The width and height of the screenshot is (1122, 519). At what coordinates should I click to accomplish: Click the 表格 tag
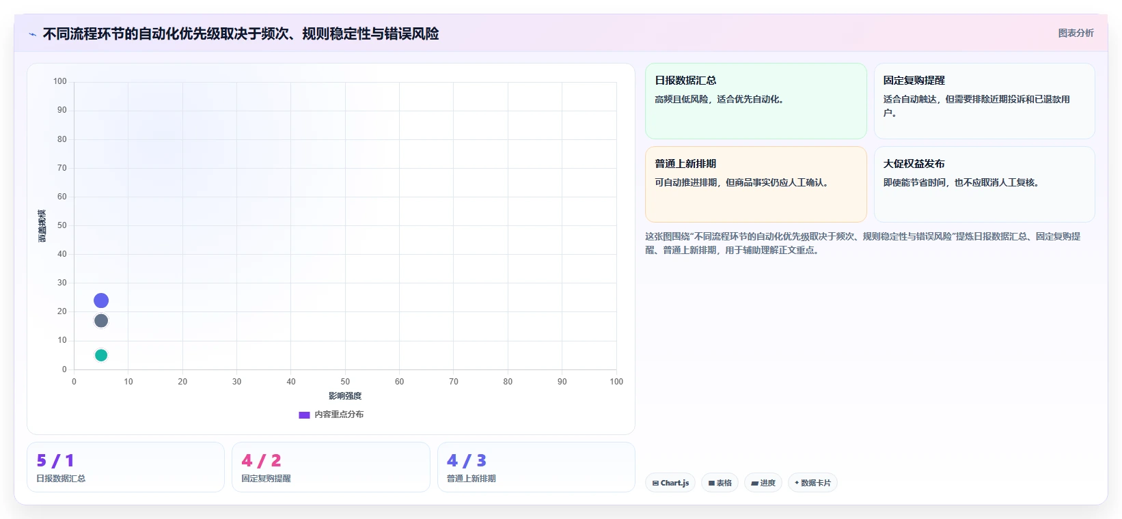[x=720, y=483]
